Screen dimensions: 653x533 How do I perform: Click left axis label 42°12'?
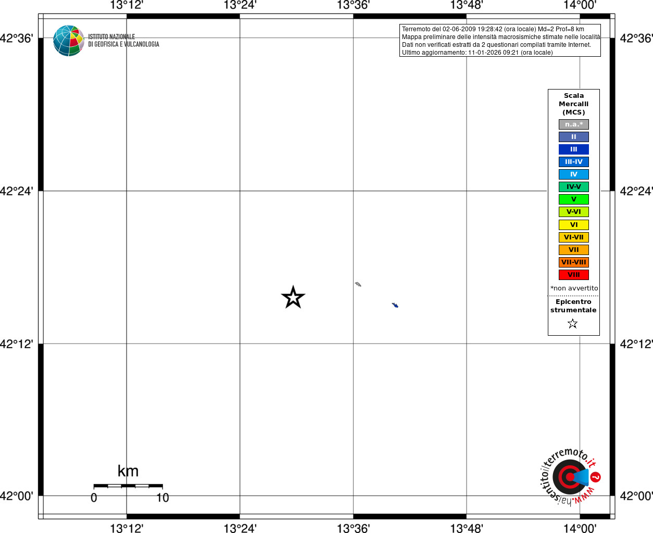pos(17,344)
